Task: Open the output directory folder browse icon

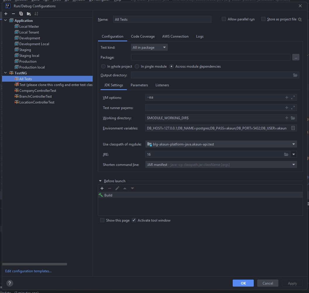Action: 295,75
